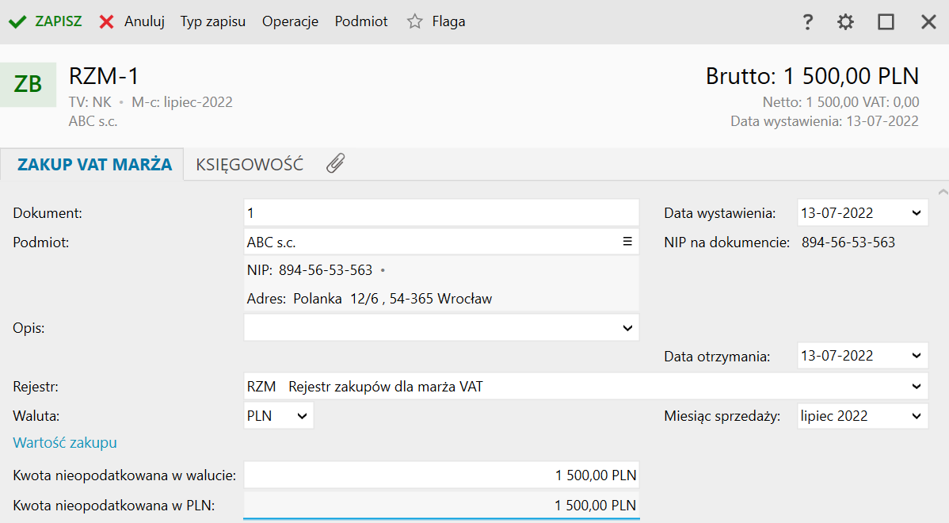This screenshot has width=949, height=523.
Task: Click ABC s.c. under the document title
Action: [x=93, y=121]
